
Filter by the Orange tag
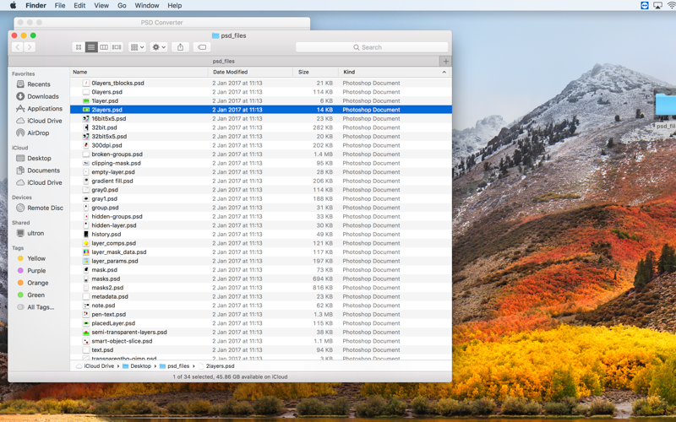37,283
